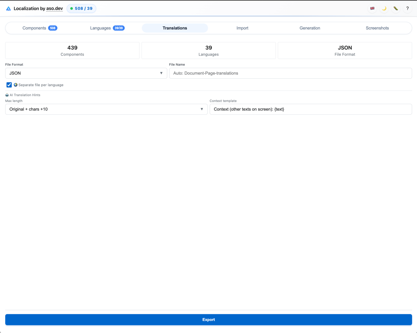
Task: Click the caterpillar bug report icon
Action: click(396, 8)
